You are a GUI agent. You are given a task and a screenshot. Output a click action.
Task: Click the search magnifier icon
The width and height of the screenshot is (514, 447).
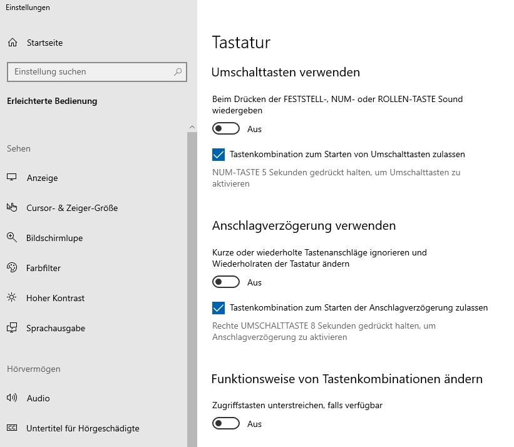178,72
